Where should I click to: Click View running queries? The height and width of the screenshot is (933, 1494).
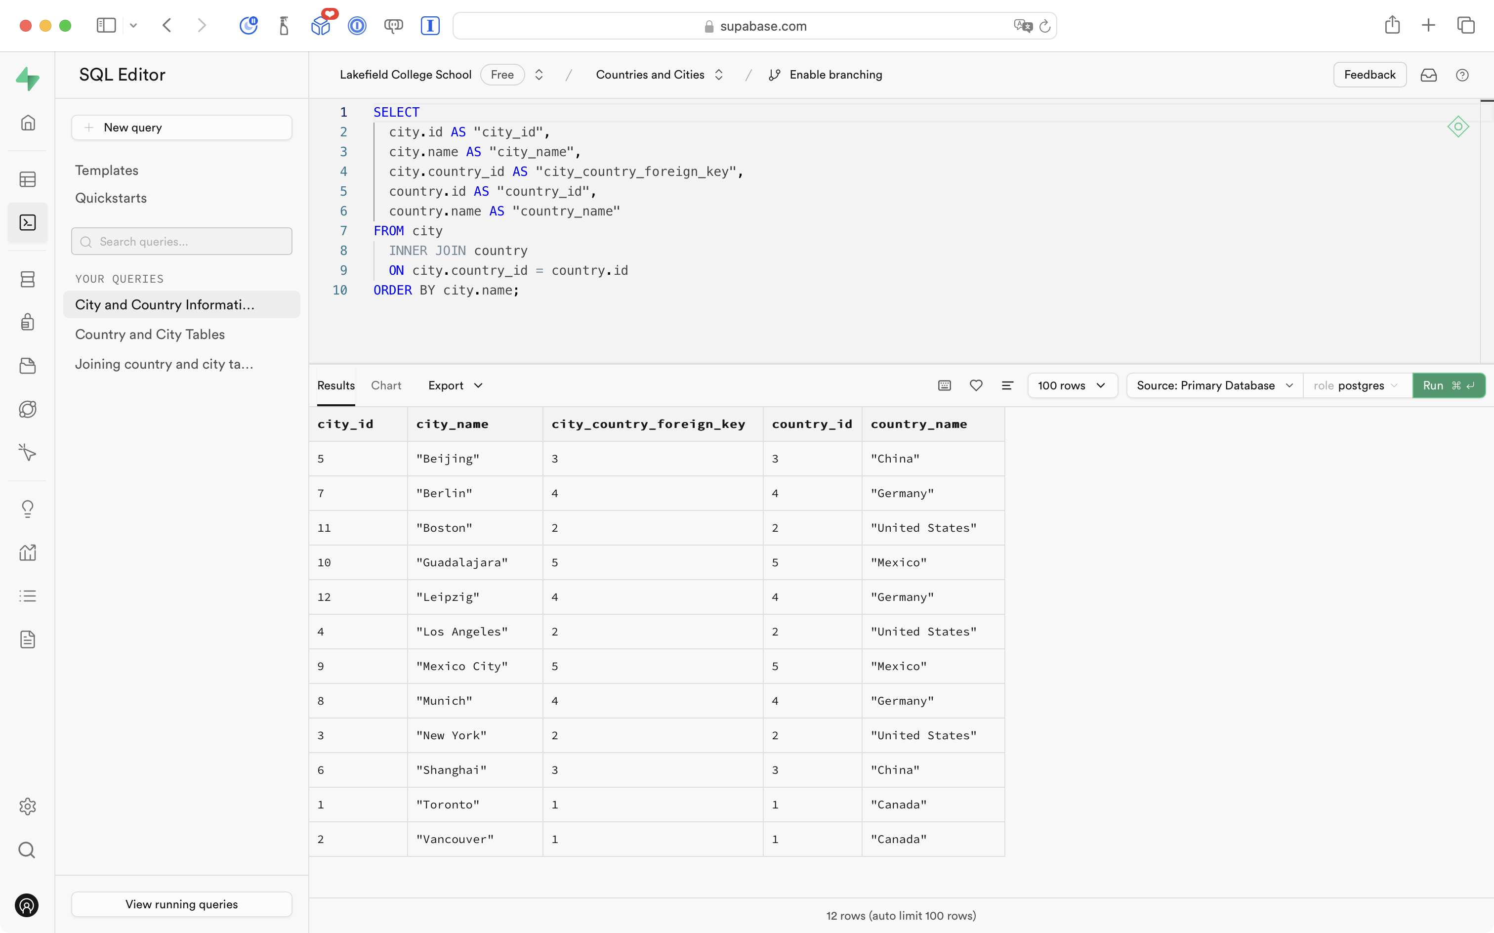(181, 904)
